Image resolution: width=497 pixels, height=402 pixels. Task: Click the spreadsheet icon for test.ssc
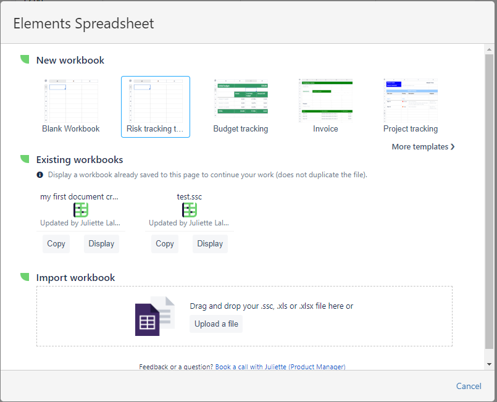coord(190,210)
